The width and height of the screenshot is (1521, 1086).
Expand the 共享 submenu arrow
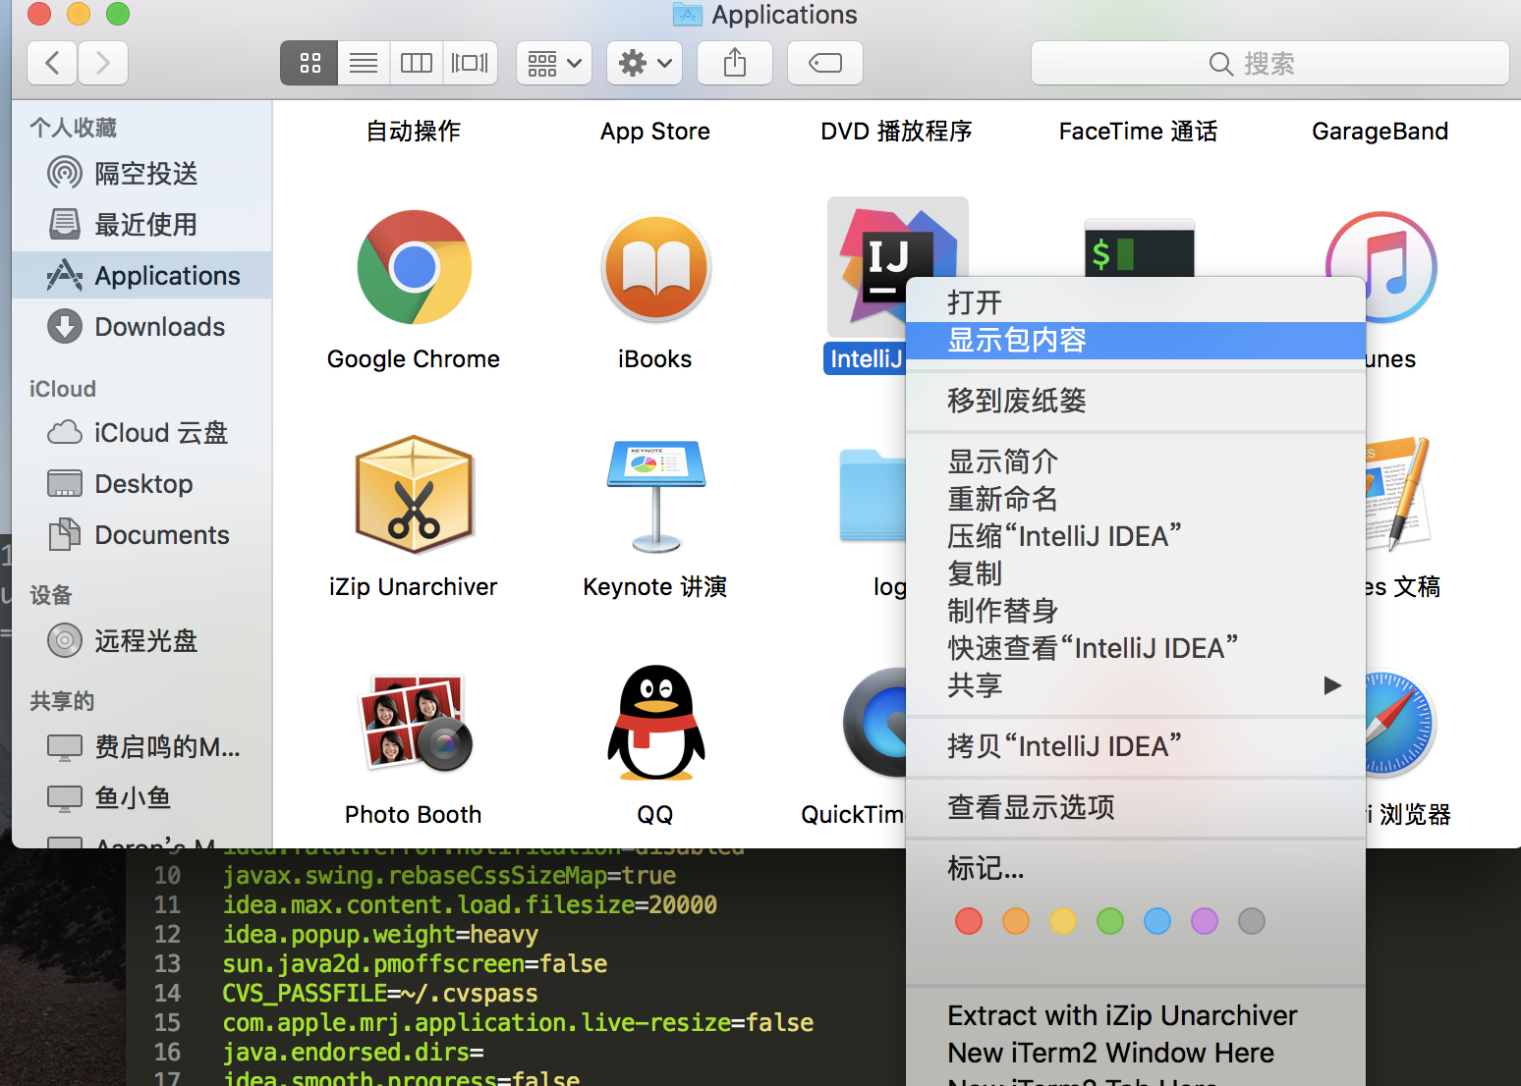(1332, 685)
